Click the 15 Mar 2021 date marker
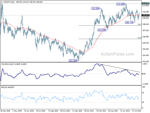 [101, 111]
